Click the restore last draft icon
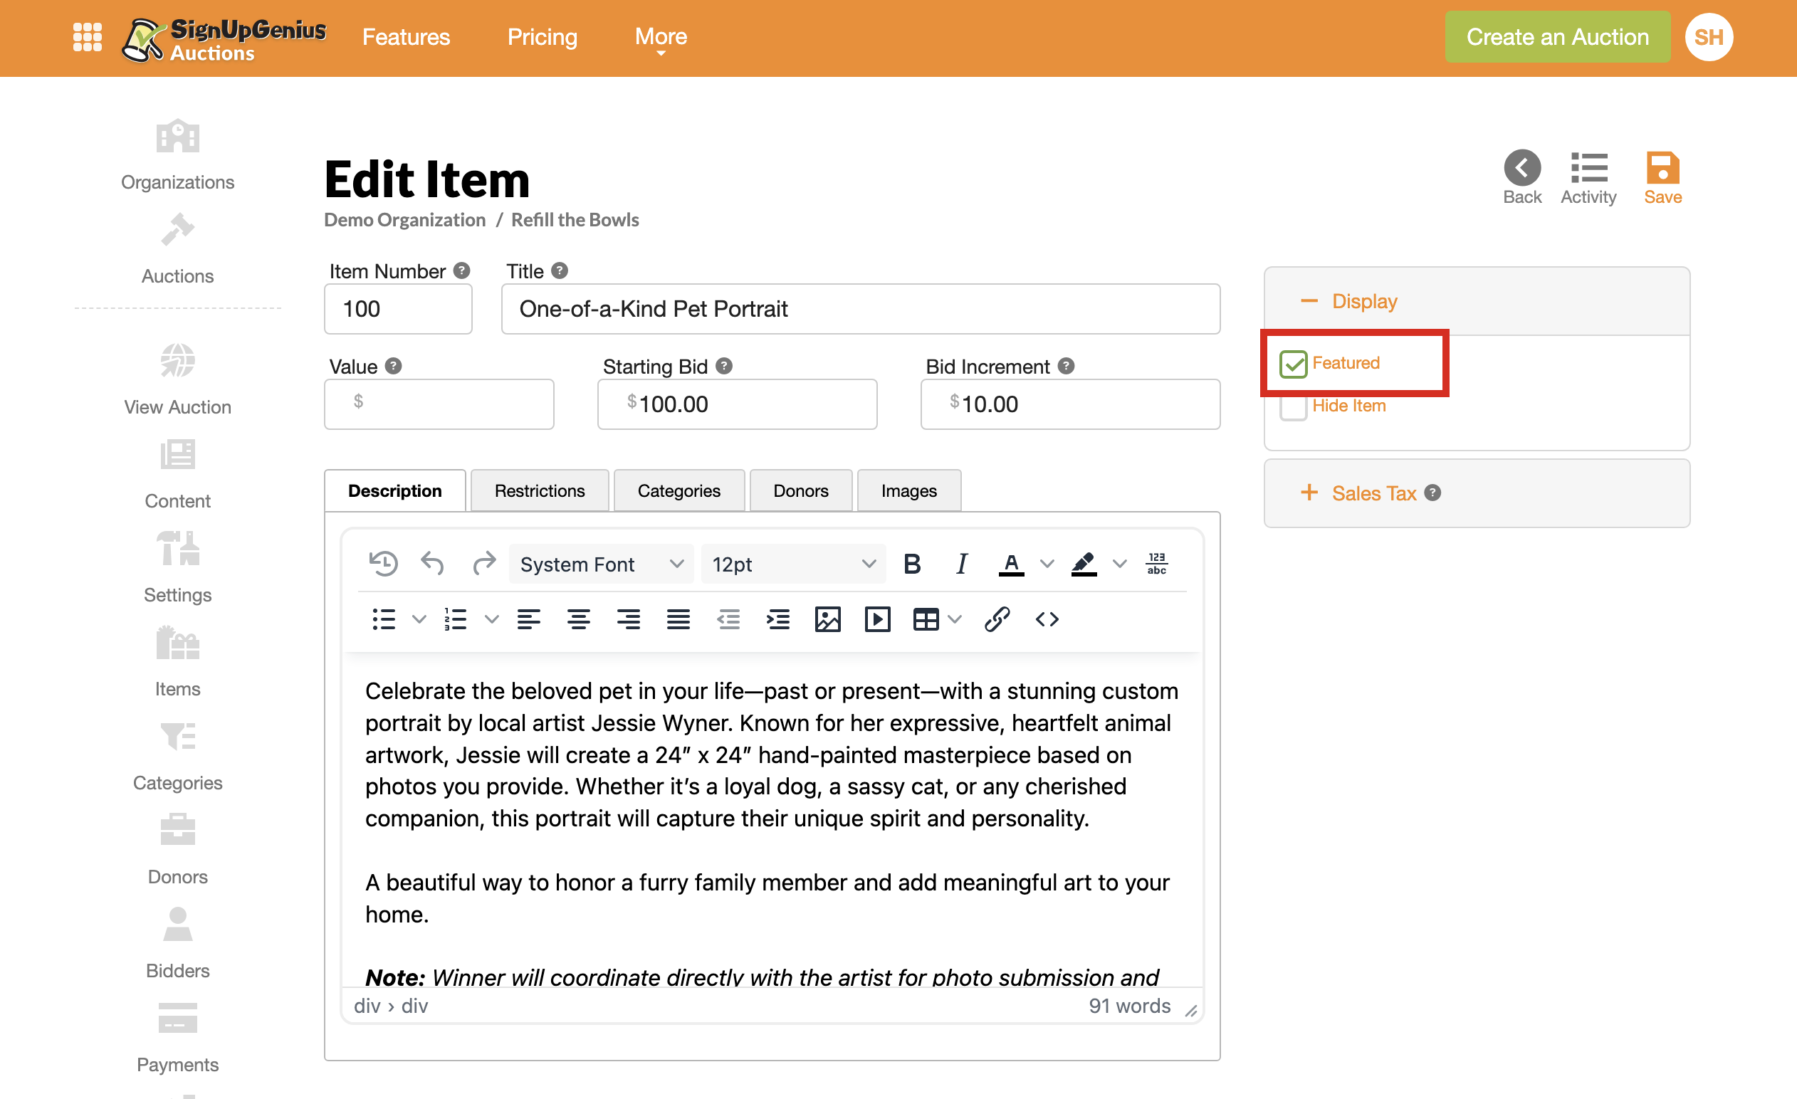The width and height of the screenshot is (1797, 1099). point(383,564)
